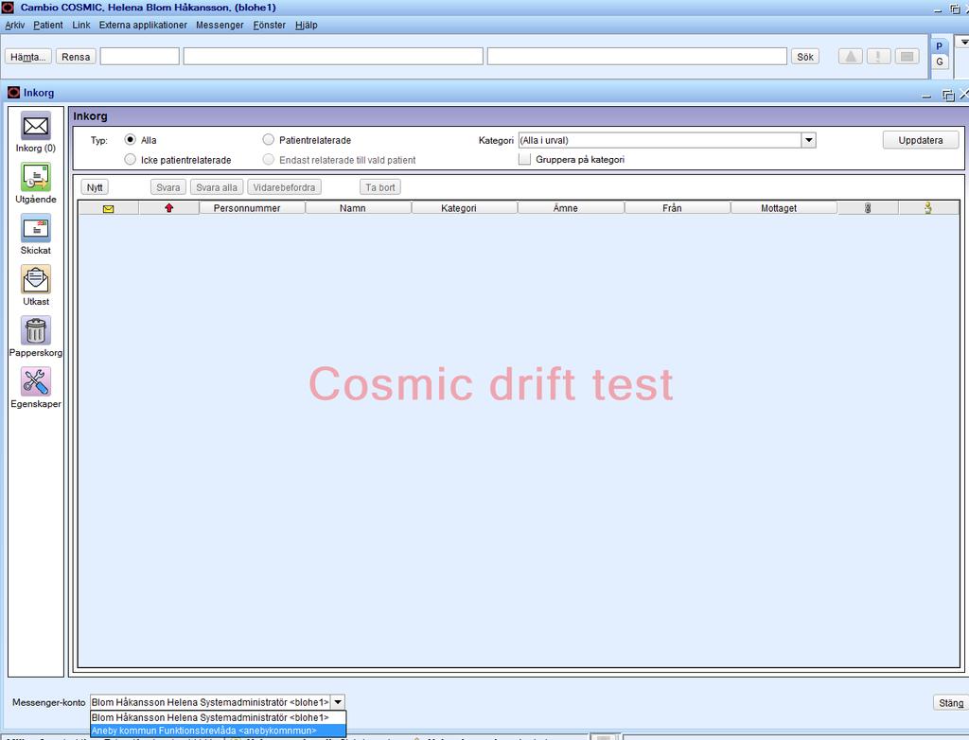Click the Ta bort button
Viewport: 969px width, 740px height.
[x=380, y=187]
